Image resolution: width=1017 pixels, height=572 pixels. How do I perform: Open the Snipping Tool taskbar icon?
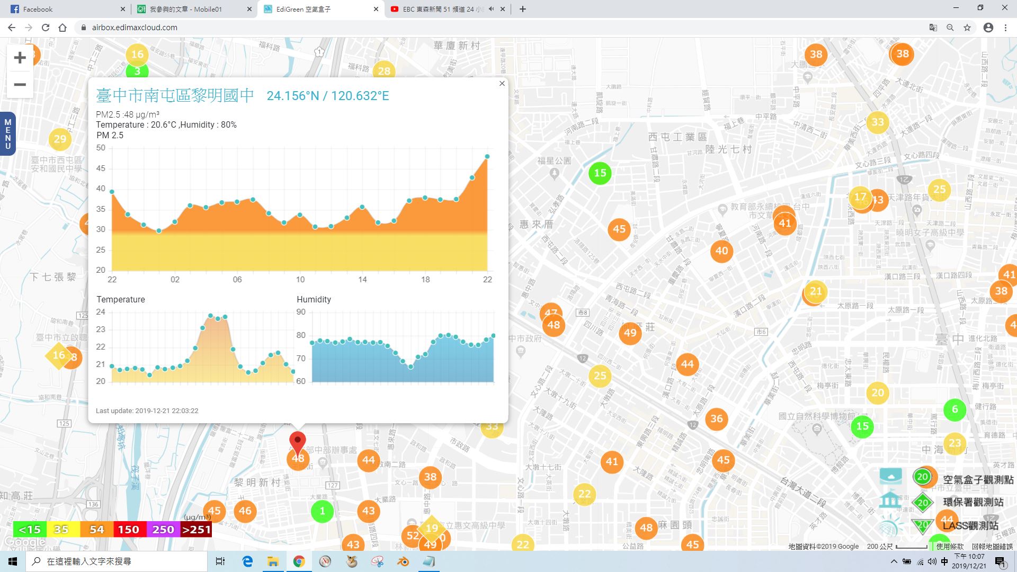coord(377,561)
